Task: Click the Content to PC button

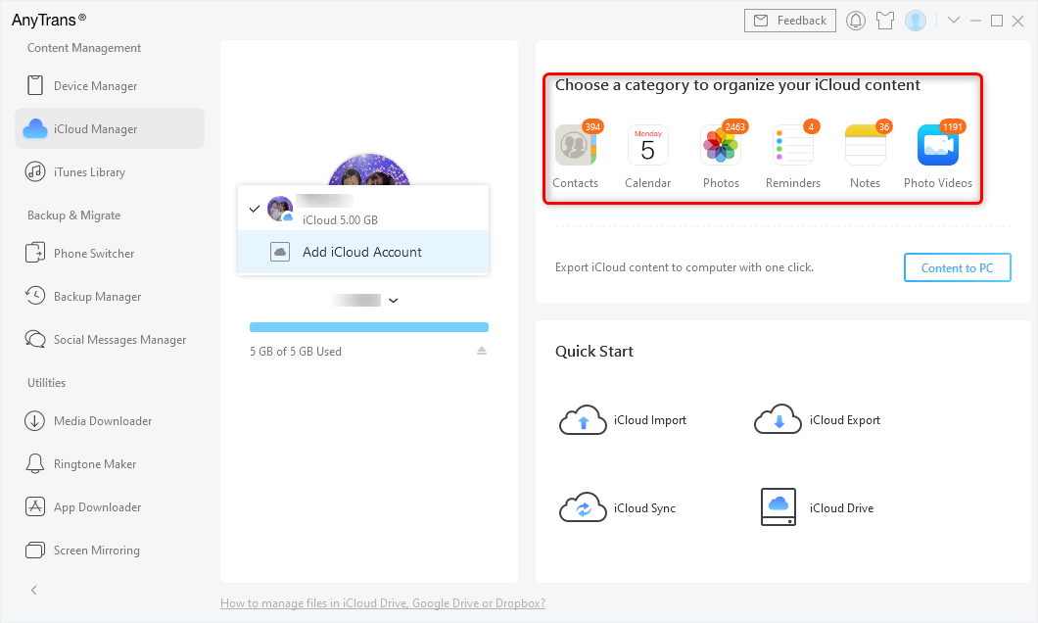Action: (958, 267)
